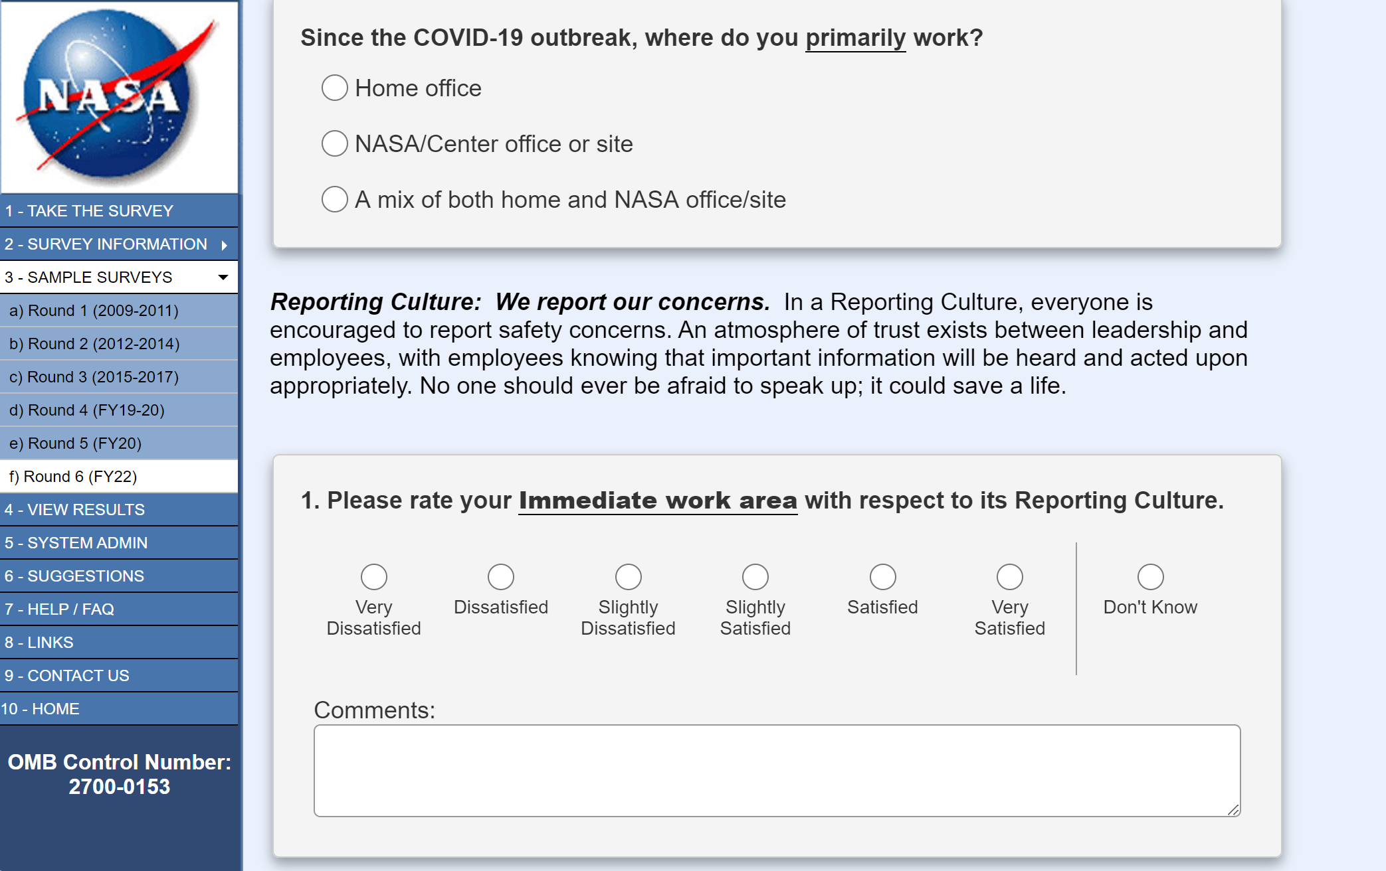Open Round 1 (2009-2011) sample survey
The height and width of the screenshot is (871, 1386).
94,311
